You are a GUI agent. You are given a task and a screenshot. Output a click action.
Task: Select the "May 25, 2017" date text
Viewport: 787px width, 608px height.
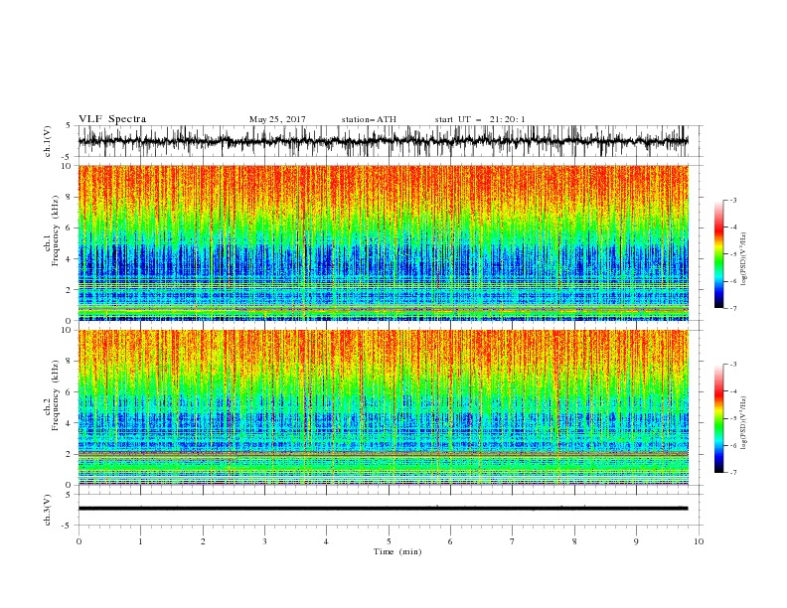point(277,119)
